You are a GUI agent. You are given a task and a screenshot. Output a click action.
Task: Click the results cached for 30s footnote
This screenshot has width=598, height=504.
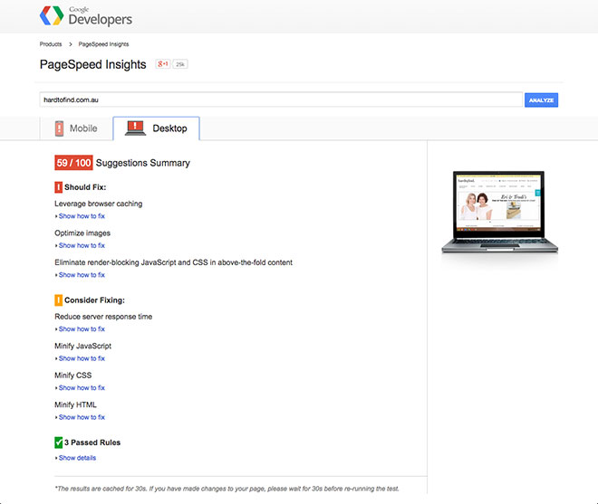click(227, 489)
